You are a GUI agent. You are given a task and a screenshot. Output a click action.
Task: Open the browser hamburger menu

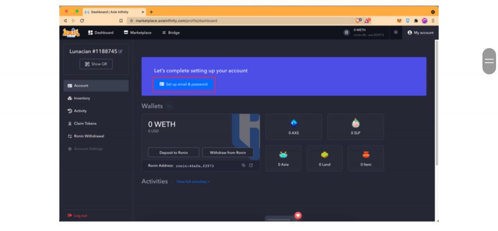(x=433, y=20)
